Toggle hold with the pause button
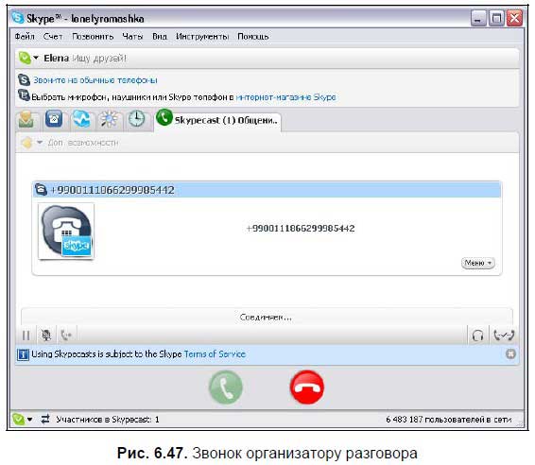 [x=26, y=336]
